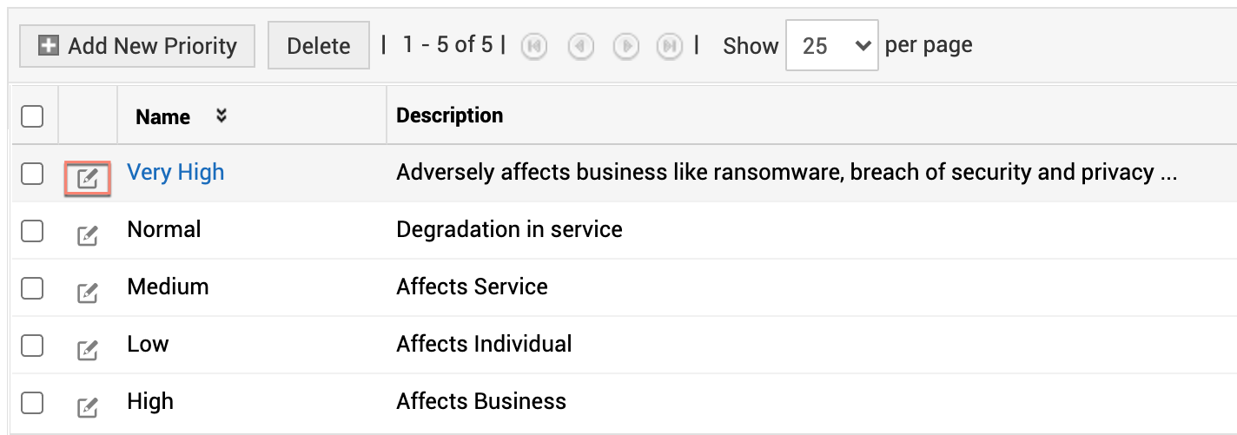
Task: Go to the first page
Action: tap(533, 46)
